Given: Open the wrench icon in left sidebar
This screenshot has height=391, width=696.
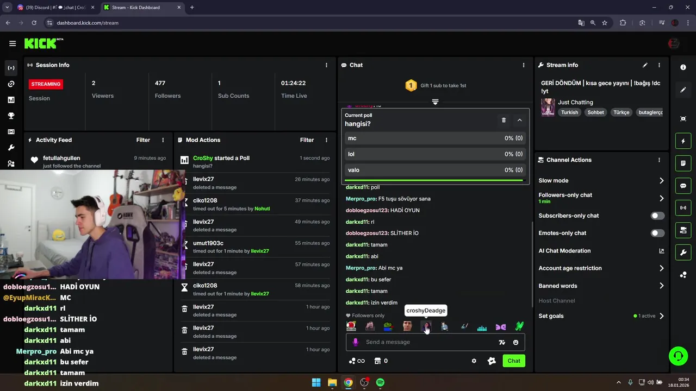Looking at the screenshot, I should point(11,148).
